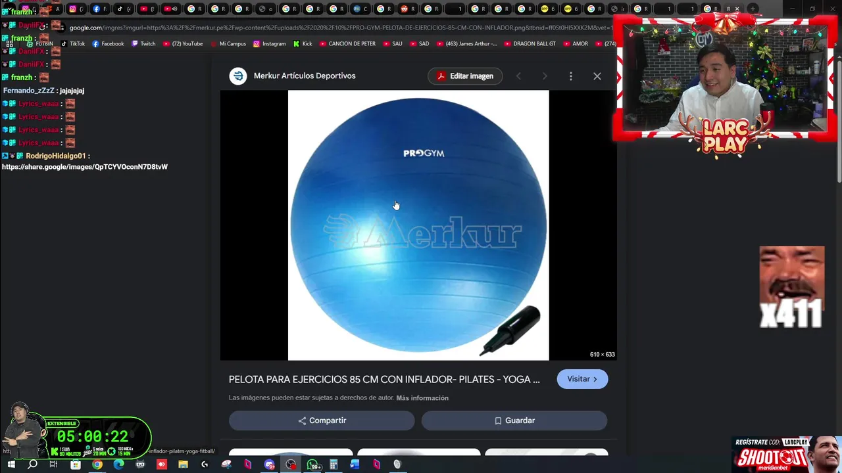Image resolution: width=842 pixels, height=473 pixels.
Task: Switch to the TikTok browser tab
Action: click(124, 9)
